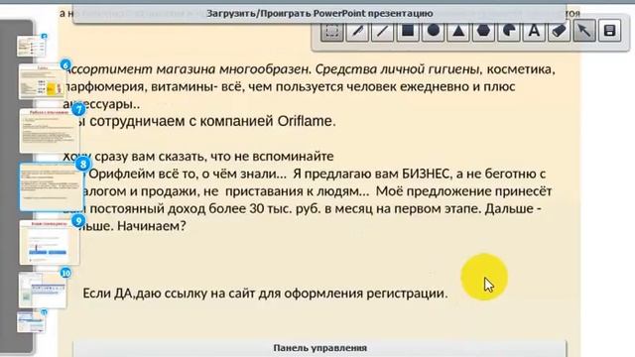635x357 pixels.
Task: Click the text 'сотрудничаем с компанией Oriflame.'
Action: click(212, 121)
